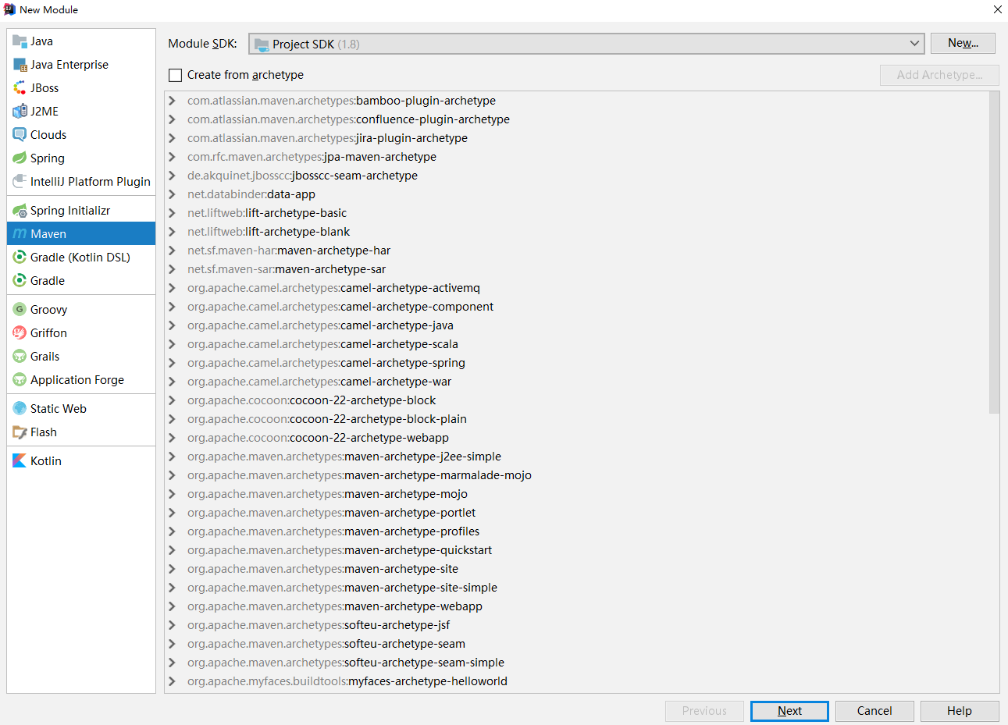Viewport: 1008px width, 725px height.
Task: Select camel-archetype-activemq row
Action: tap(576, 288)
